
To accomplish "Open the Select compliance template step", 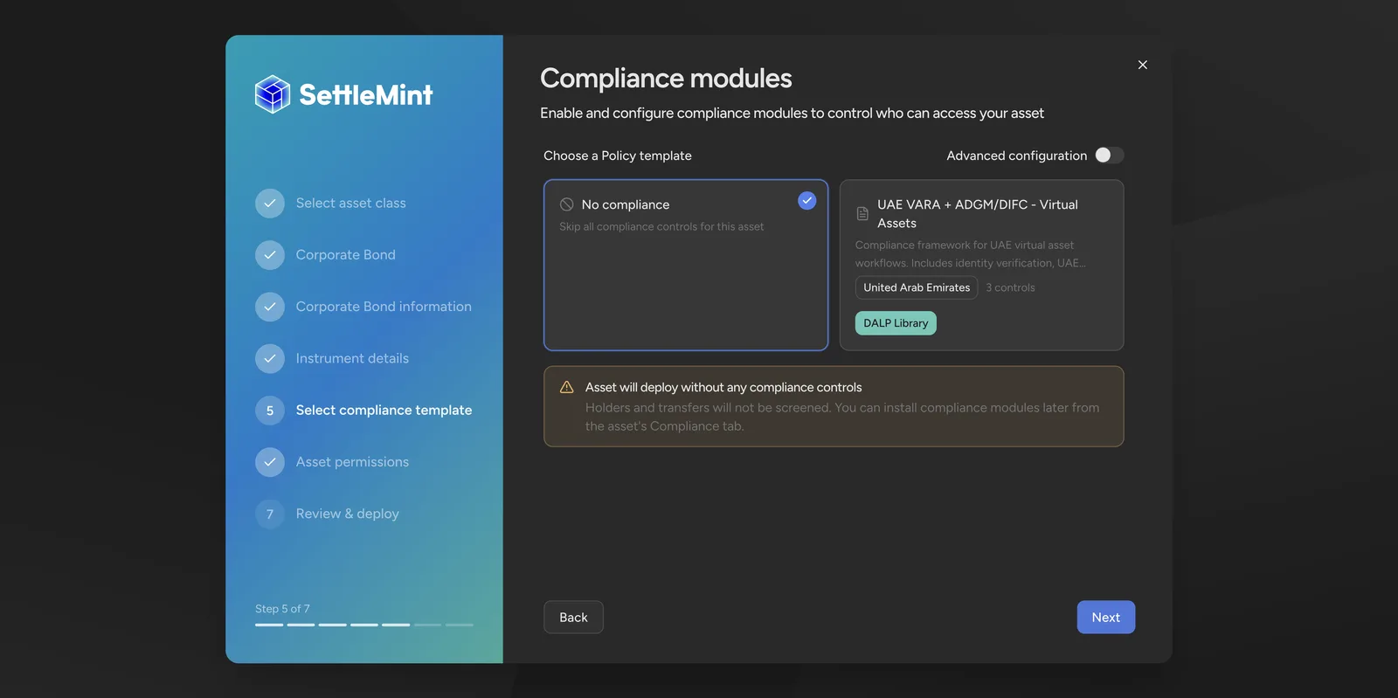I will tap(384, 411).
